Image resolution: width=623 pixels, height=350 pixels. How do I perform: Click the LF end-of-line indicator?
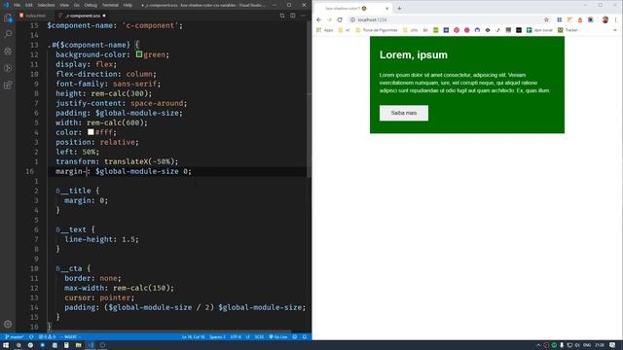click(247, 337)
